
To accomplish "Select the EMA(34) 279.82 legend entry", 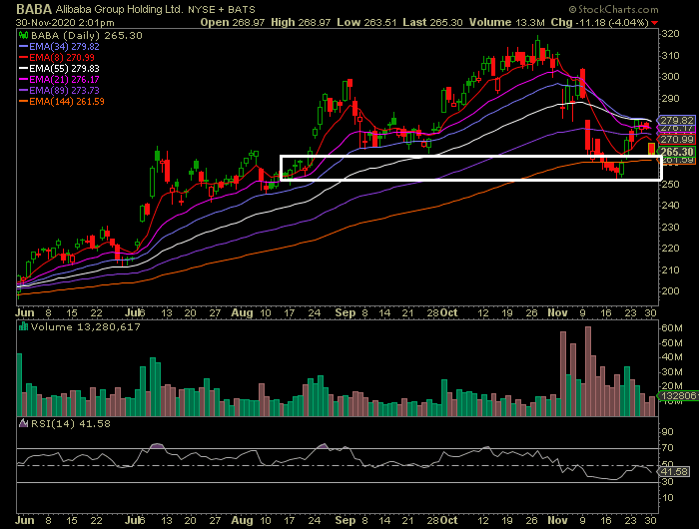I will pyautogui.click(x=59, y=46).
